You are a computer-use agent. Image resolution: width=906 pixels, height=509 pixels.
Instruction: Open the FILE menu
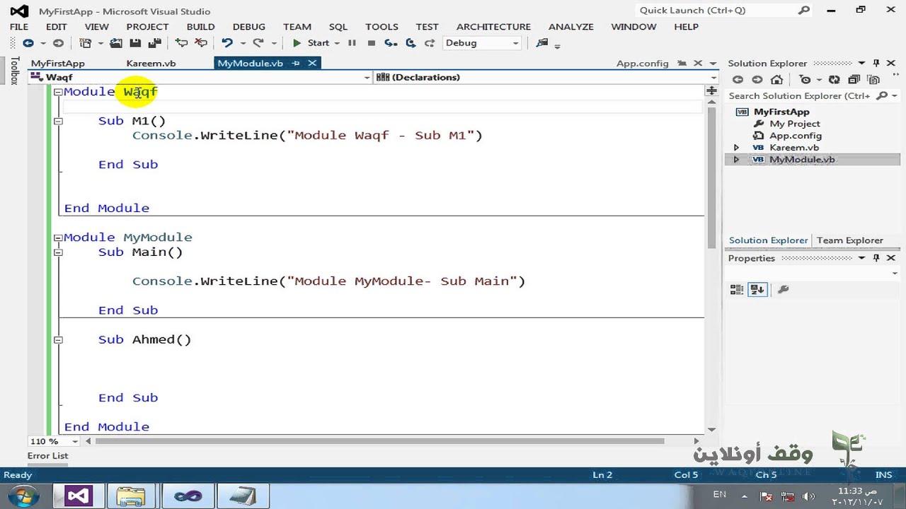[19, 27]
